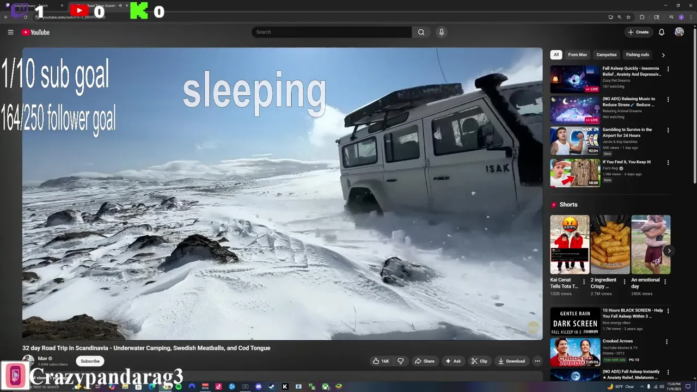697x392 pixels.
Task: Open the browser profile avatar
Action: [x=681, y=17]
